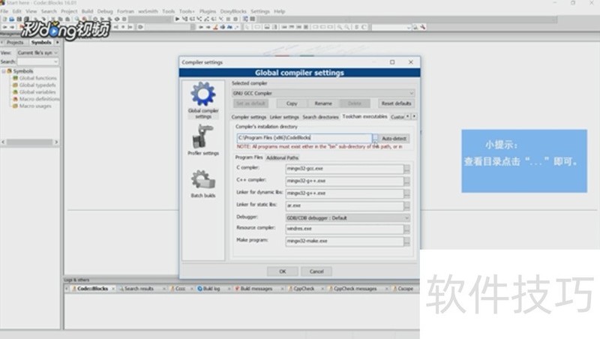Click the browse button beside installation directory
The height and width of the screenshot is (339, 600).
point(375,139)
